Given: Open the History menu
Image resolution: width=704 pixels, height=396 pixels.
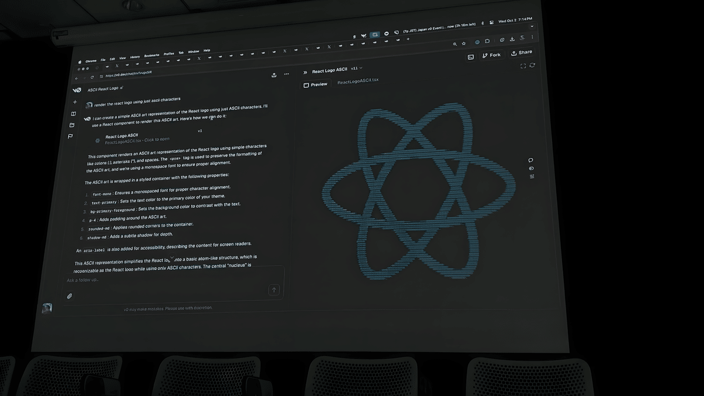Looking at the screenshot, I should pos(135,57).
